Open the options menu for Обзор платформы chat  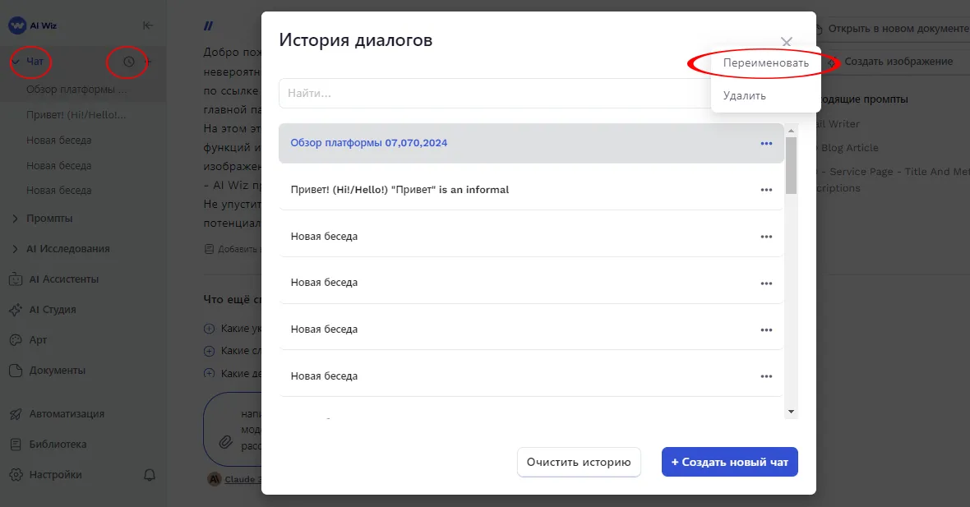point(766,143)
